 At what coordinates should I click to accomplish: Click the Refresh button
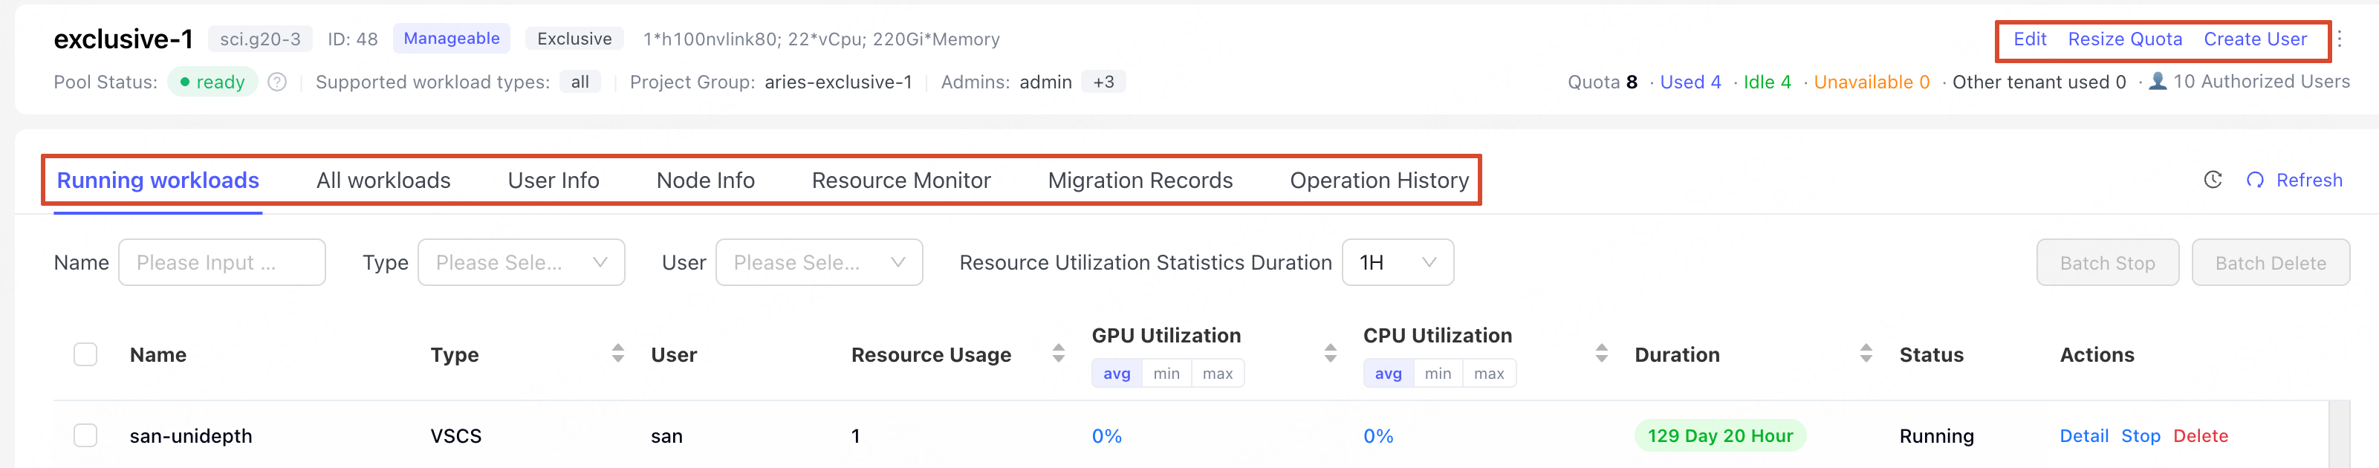[2294, 180]
